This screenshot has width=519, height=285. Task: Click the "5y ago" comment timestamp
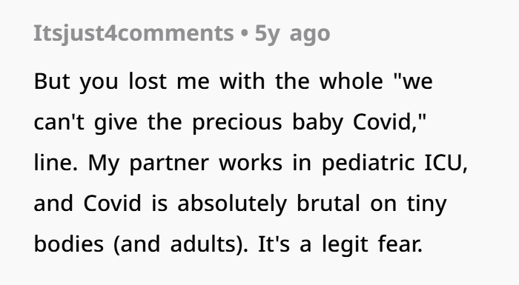coord(292,34)
